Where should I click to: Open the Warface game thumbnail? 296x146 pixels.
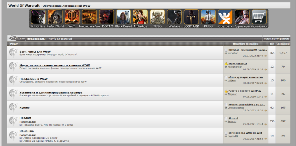pyautogui.click(x=174, y=17)
